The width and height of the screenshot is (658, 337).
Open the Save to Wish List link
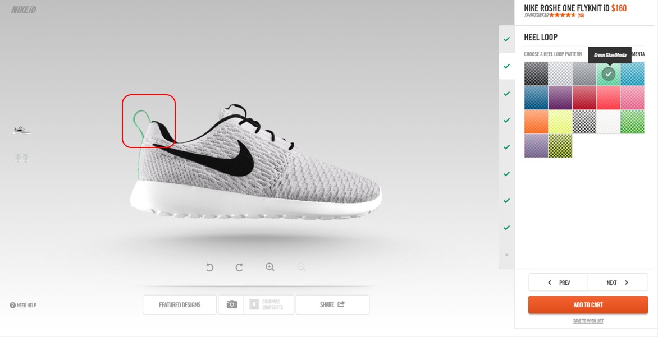pos(588,321)
